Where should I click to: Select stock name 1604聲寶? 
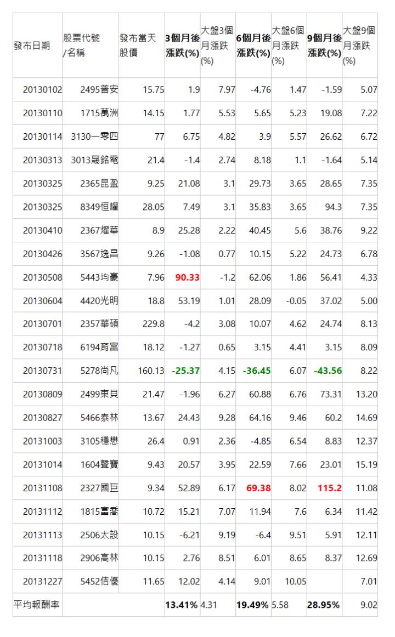point(99,465)
